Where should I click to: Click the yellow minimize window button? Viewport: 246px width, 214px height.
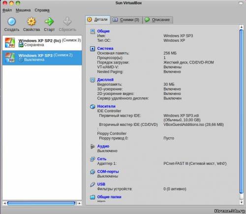coord(11,3)
